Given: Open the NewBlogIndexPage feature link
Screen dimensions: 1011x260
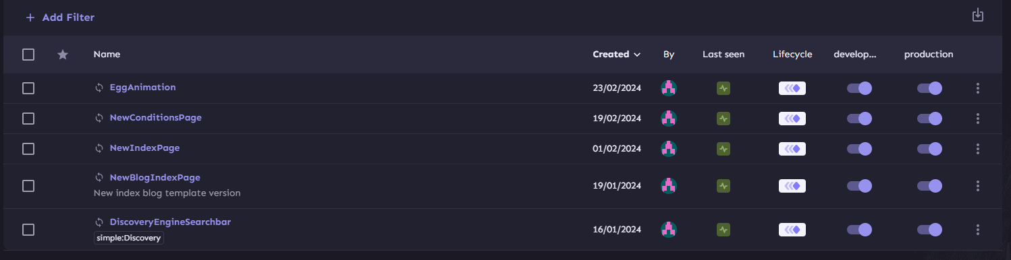Looking at the screenshot, I should click(155, 178).
